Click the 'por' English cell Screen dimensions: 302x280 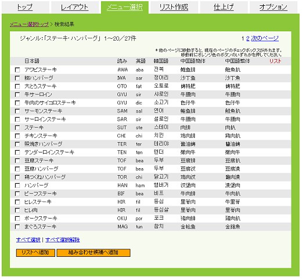click(x=139, y=219)
